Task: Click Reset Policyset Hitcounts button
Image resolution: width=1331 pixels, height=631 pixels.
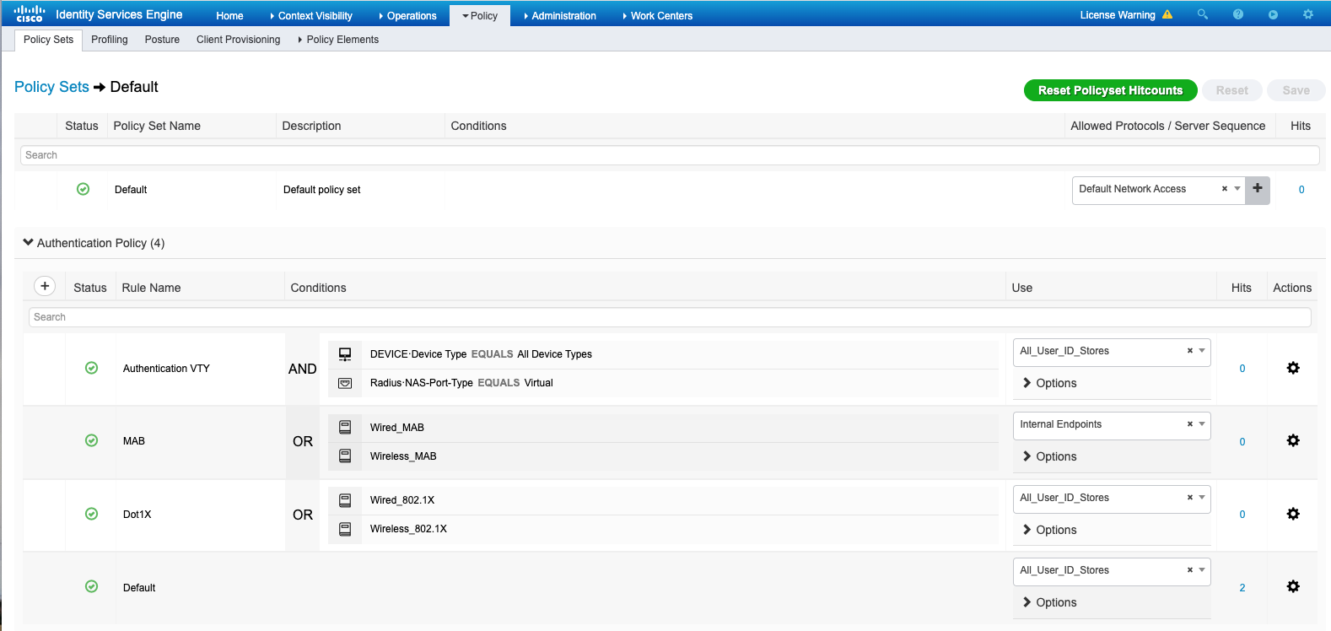Action: tap(1111, 90)
